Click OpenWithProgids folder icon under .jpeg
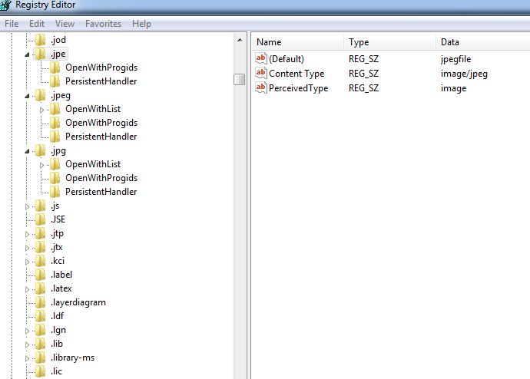The height and width of the screenshot is (379, 530). pos(55,123)
